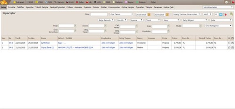Click the red arrow export icon
The height and width of the screenshot is (109, 235).
(225, 15)
